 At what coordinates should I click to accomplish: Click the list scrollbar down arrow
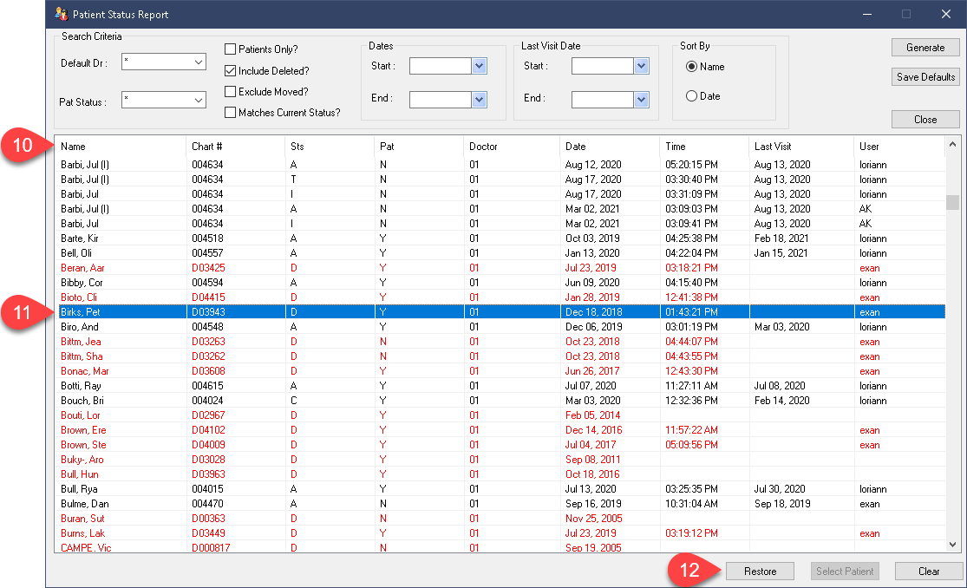[x=953, y=544]
